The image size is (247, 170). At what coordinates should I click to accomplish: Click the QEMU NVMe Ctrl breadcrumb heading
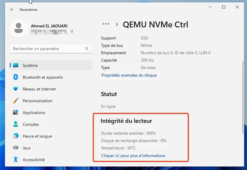pyautogui.click(x=156, y=25)
